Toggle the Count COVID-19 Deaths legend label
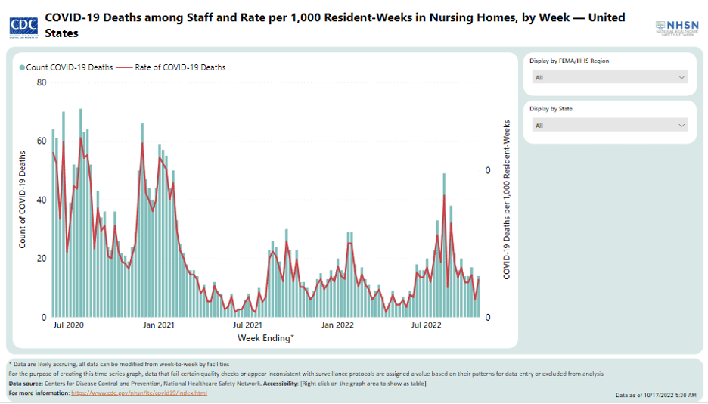708x404 pixels. pyautogui.click(x=70, y=67)
